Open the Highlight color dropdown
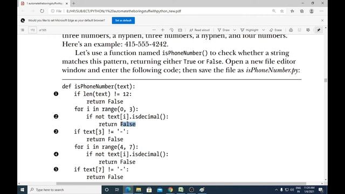345x194 pixels. pyautogui.click(x=264, y=30)
